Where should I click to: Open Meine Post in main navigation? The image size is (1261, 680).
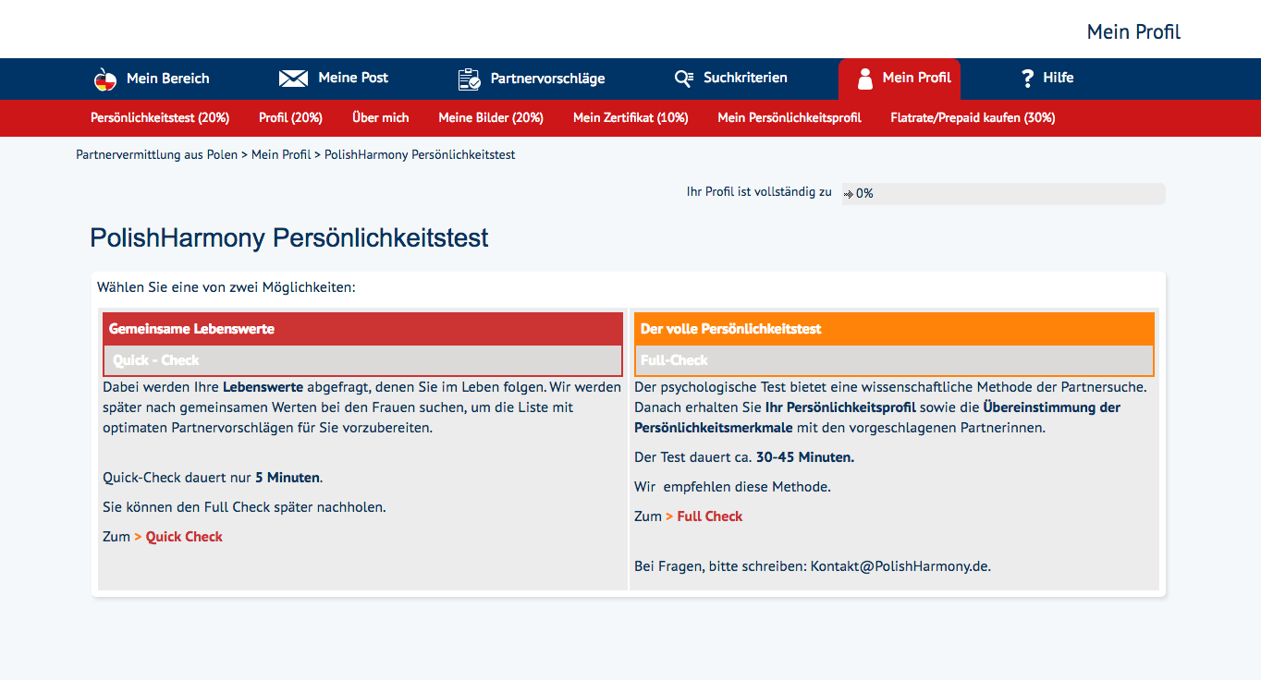(x=353, y=78)
